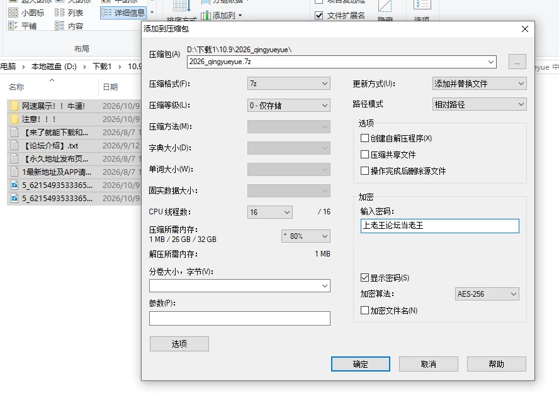This screenshot has width=559, height=413.
Task: Enable 操作完成后删除源文件 checkbox
Action: [364, 171]
